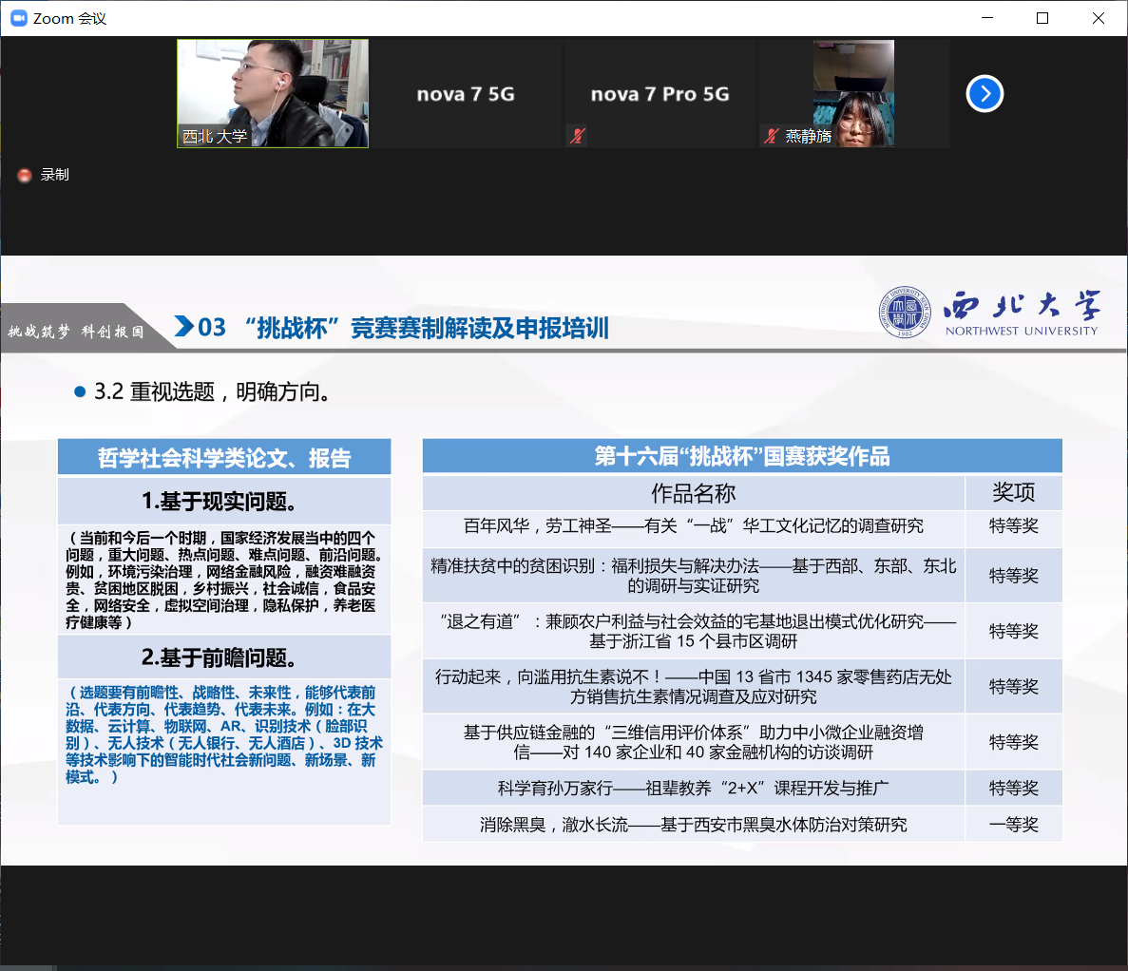Click the Northwest University round seal logo
The image size is (1128, 971).
[905, 313]
